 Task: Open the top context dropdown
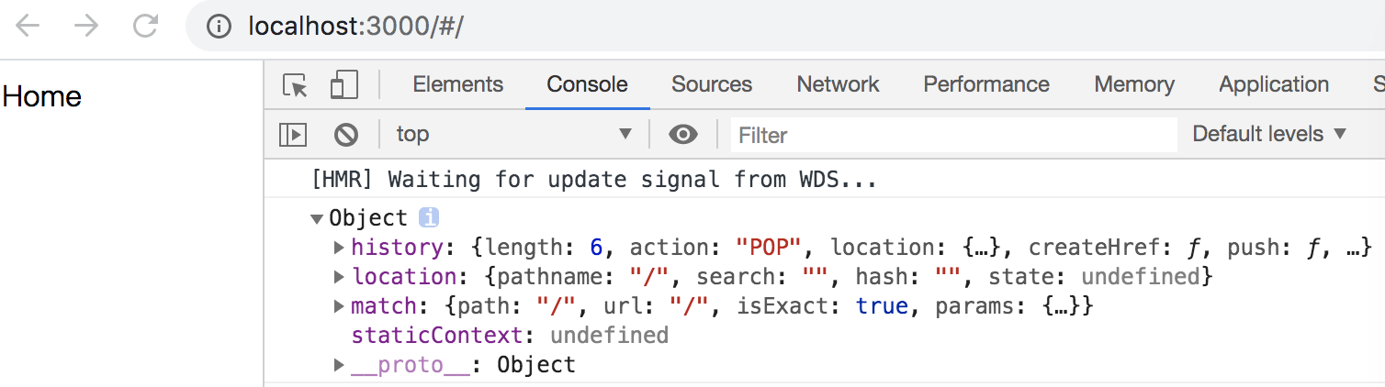(513, 134)
